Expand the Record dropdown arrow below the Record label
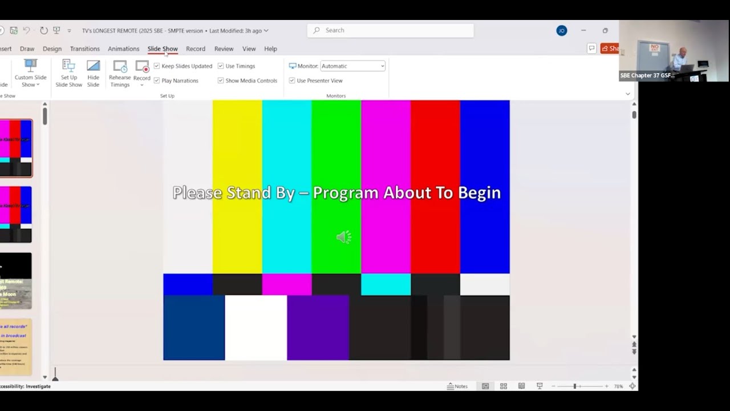The width and height of the screenshot is (730, 411). 142,85
